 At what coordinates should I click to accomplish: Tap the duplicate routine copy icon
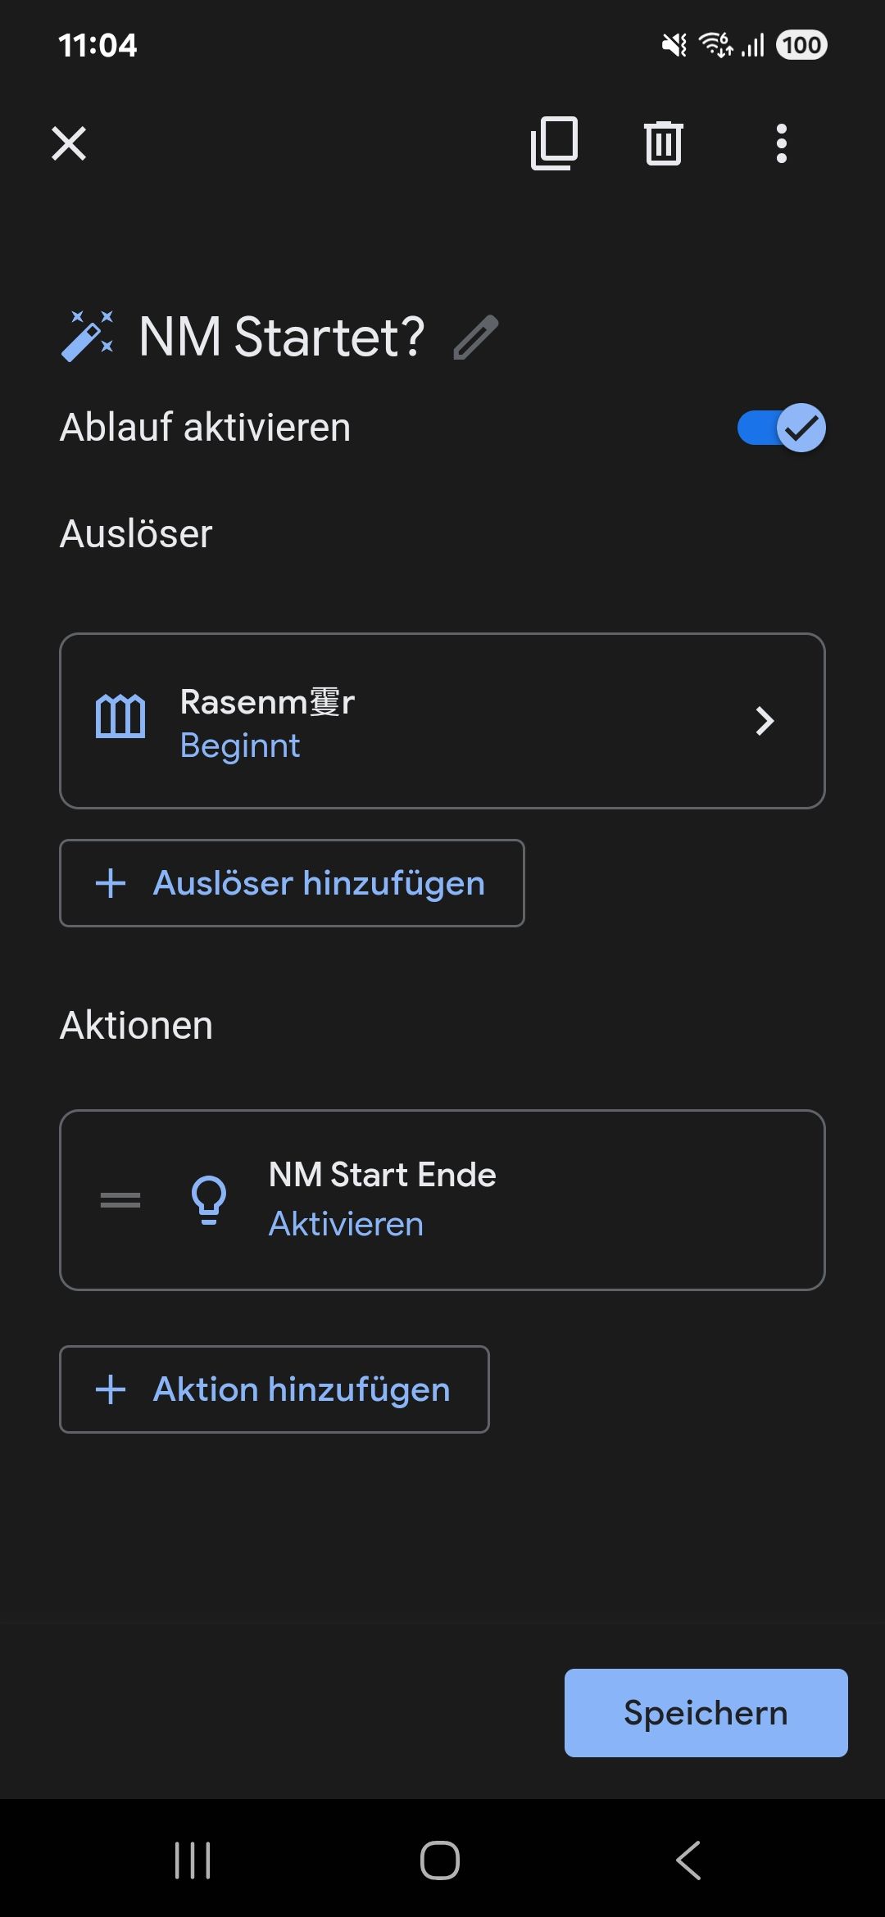(x=554, y=143)
